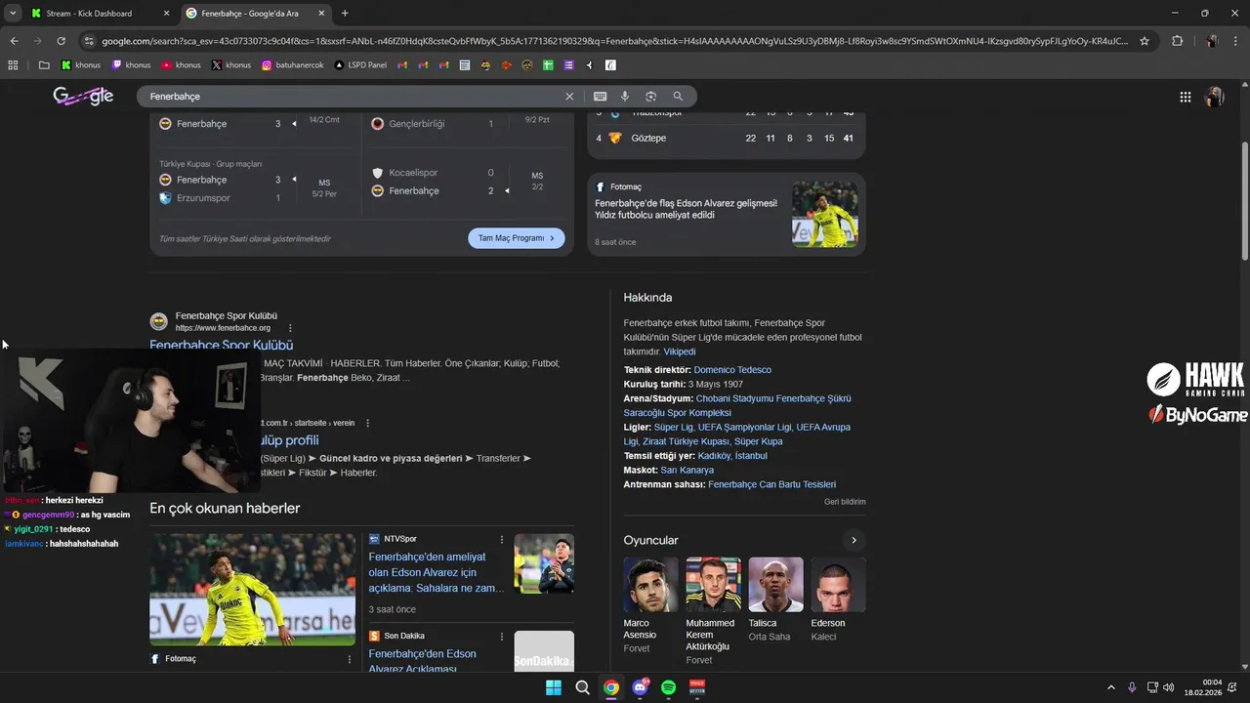Open the Chrome main menu

[x=1236, y=41]
